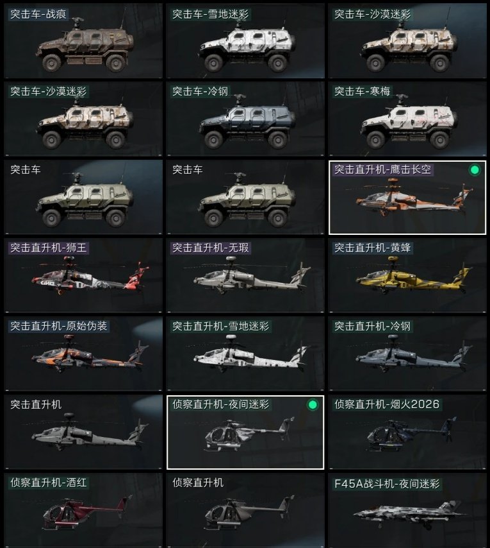
Task: Select the default 突击直升机 skin
Action: point(83,432)
